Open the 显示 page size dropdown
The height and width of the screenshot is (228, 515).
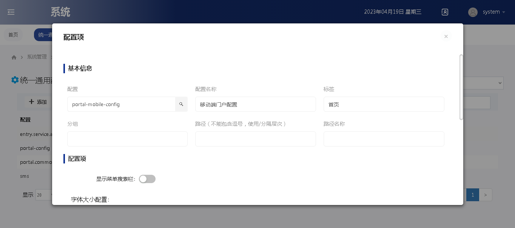pyautogui.click(x=44, y=195)
